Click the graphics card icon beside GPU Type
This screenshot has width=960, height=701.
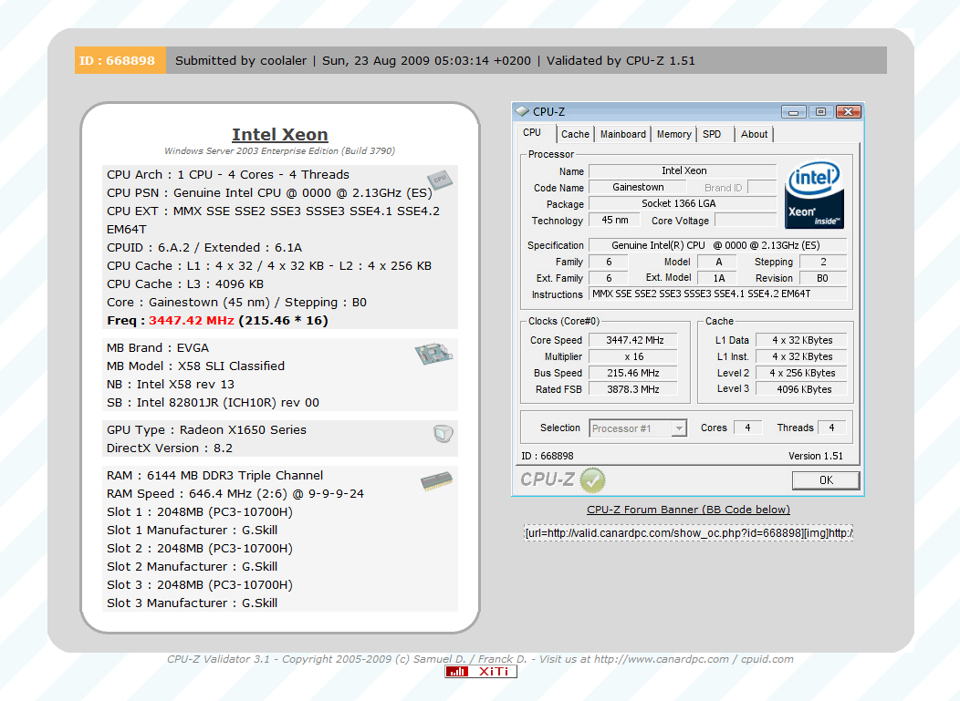click(x=443, y=434)
